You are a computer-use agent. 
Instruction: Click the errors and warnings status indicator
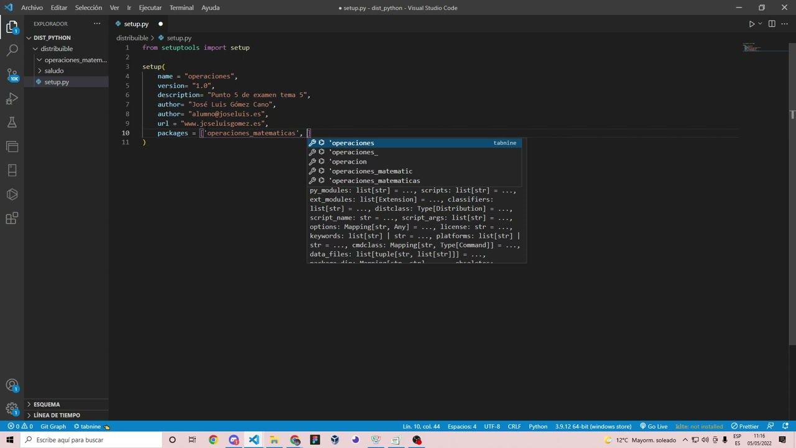(x=20, y=426)
